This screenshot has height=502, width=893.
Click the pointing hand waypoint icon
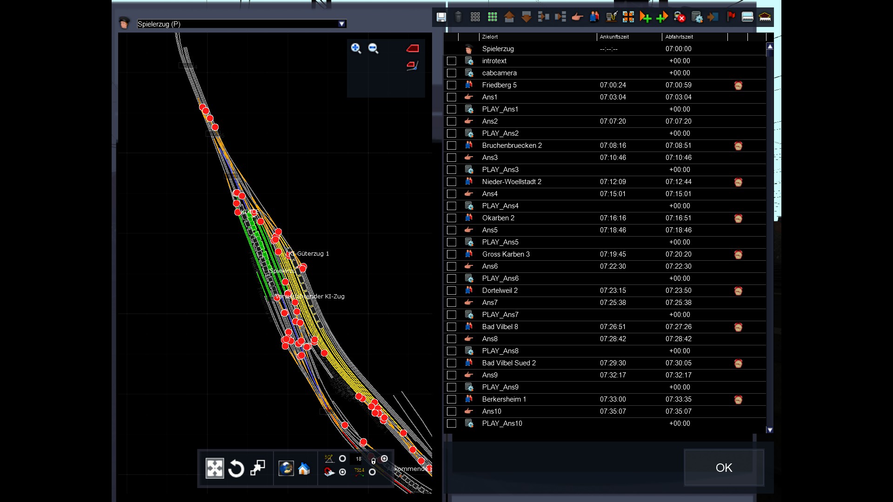click(577, 17)
